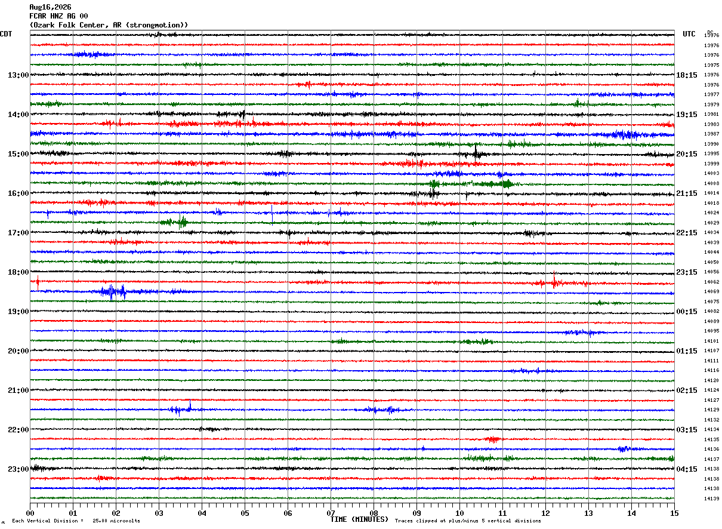Click minute 00 on the time axis
The height and width of the screenshot is (529, 722).
30,513
